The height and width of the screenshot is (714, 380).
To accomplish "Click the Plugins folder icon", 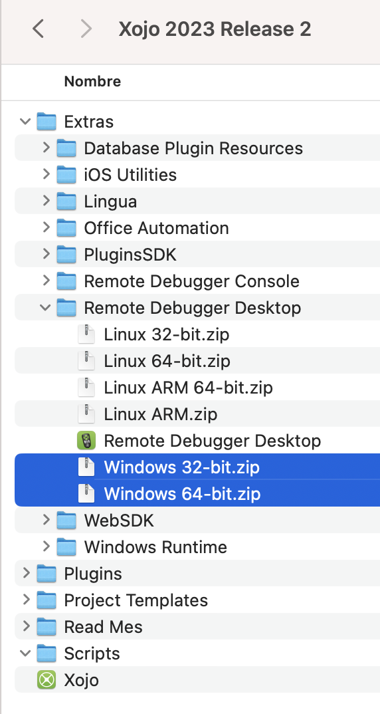I will 47,574.
